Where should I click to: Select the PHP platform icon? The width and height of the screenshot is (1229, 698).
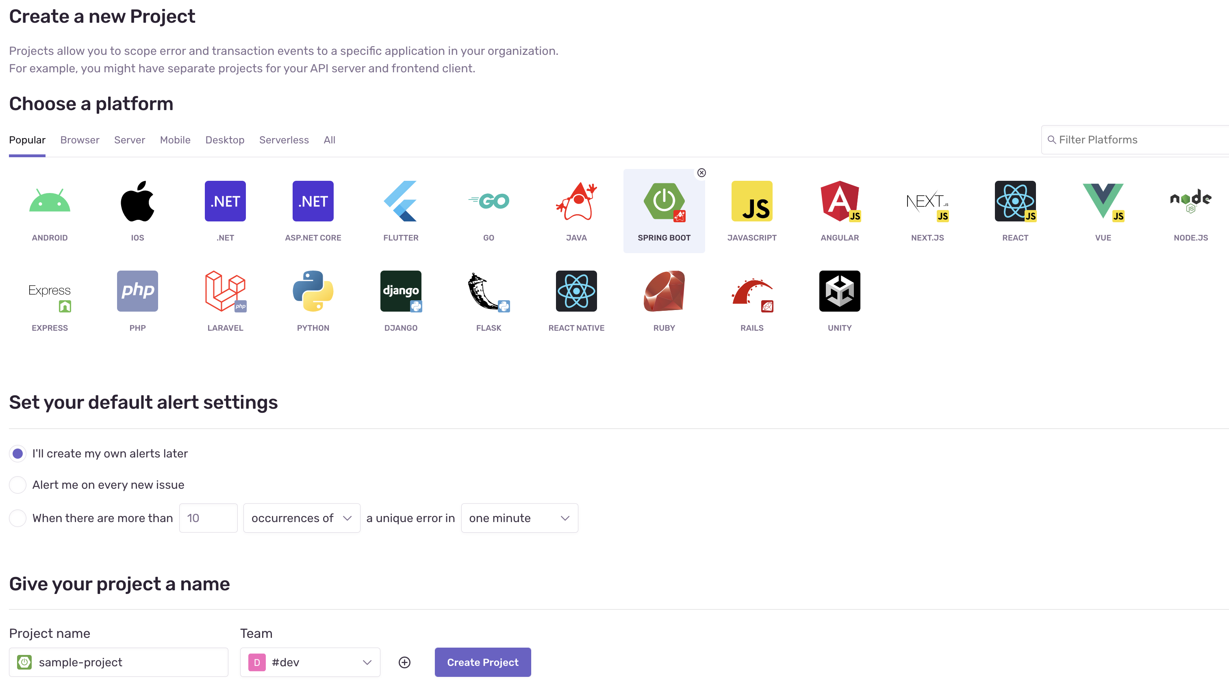click(x=137, y=291)
